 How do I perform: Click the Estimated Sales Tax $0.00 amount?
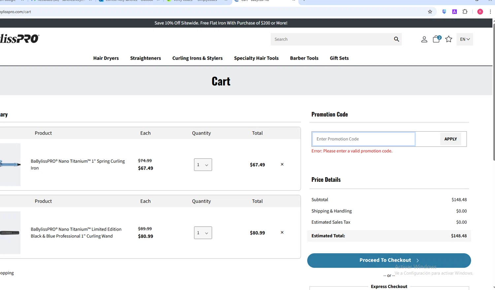[x=461, y=222]
